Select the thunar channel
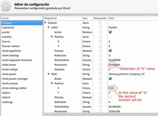158x116 pixels. (x=22, y=42)
